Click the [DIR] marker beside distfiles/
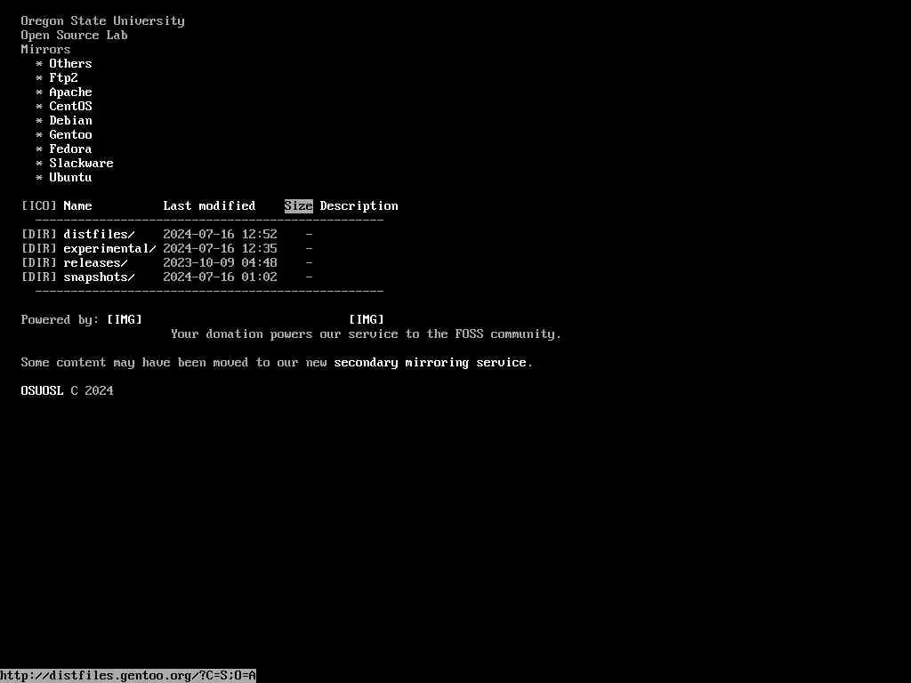911x683 pixels. pos(39,234)
